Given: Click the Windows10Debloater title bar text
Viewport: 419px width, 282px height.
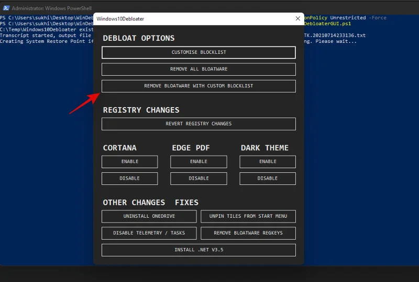Looking at the screenshot, I should (120, 19).
